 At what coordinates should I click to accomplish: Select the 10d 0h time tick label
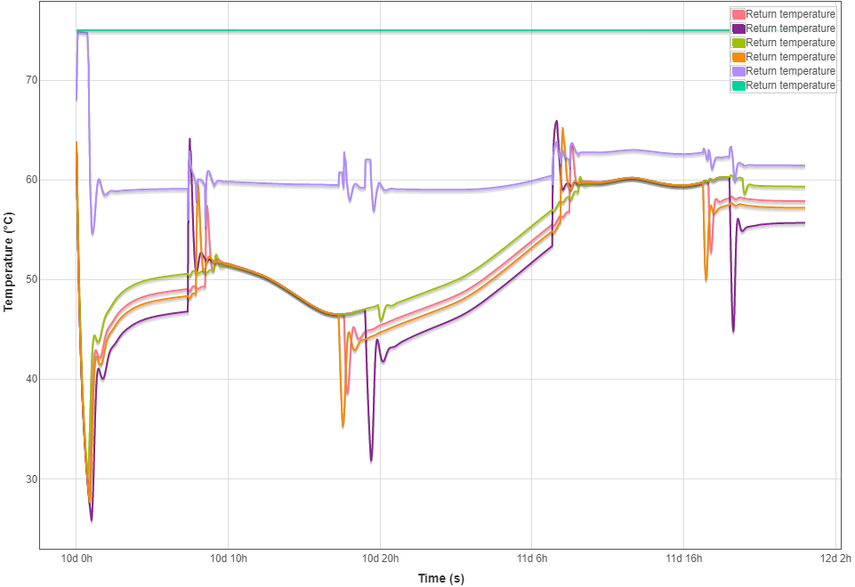pos(77,559)
